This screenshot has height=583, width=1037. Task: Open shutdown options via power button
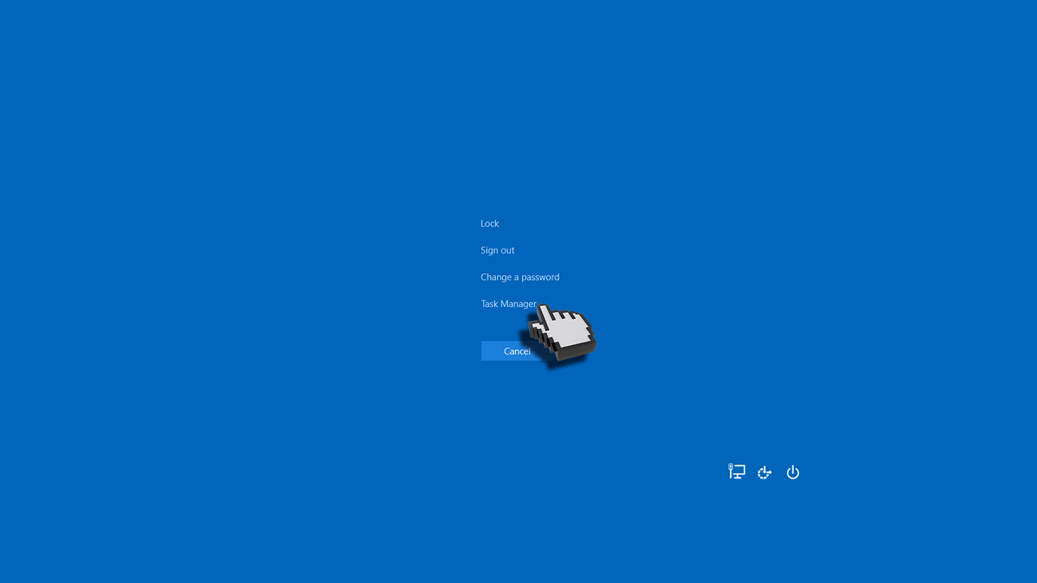(x=793, y=472)
